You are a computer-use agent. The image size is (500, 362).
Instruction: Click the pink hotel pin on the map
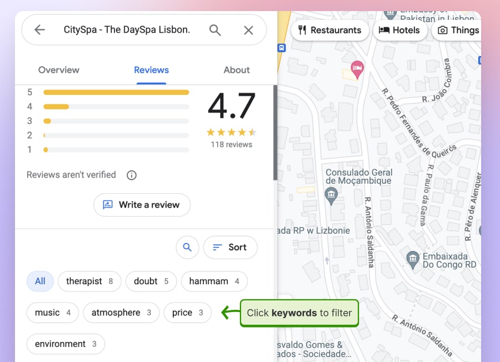coord(357,69)
